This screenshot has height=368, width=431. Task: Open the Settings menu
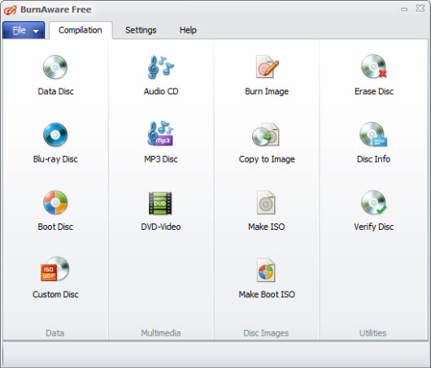click(x=141, y=30)
